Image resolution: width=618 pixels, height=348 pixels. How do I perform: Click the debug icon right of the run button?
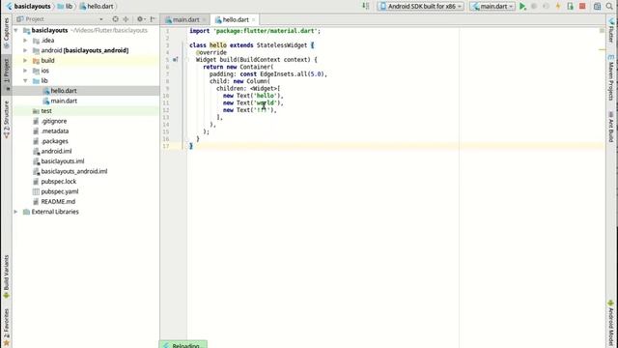click(534, 7)
